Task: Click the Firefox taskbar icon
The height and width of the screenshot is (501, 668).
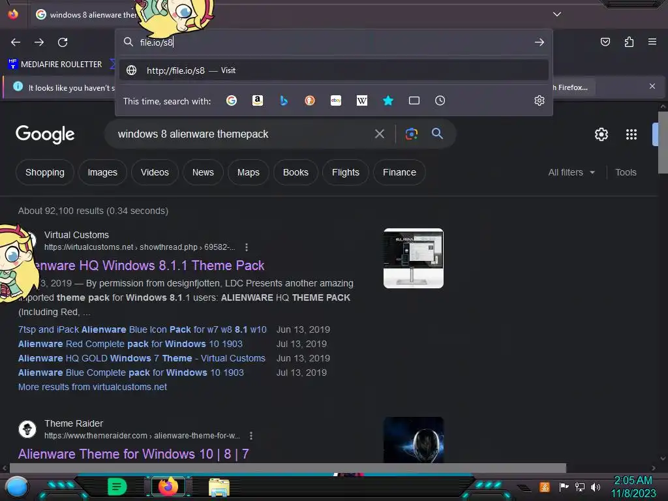Action: tap(168, 487)
